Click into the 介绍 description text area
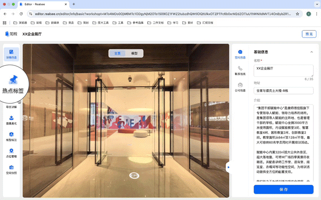 coord(283,143)
